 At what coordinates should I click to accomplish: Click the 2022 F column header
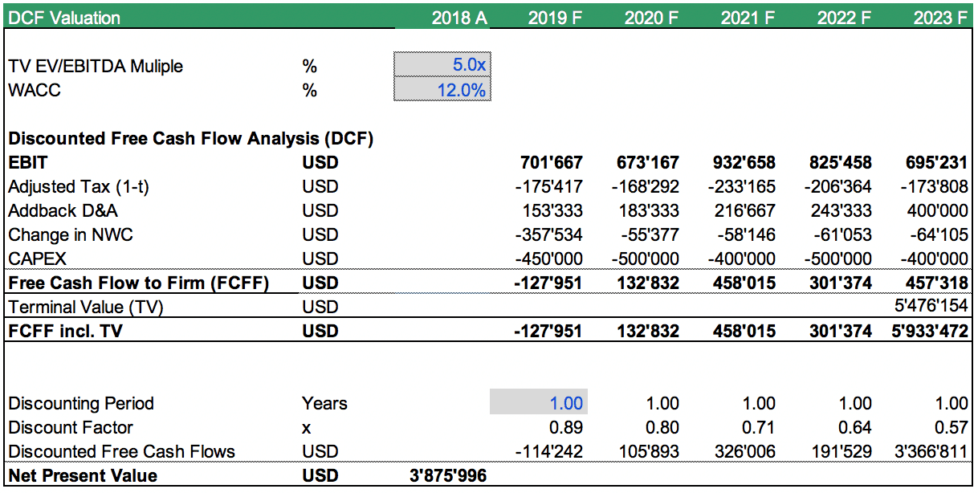pos(845,17)
